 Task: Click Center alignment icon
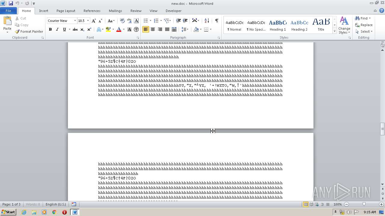[153, 29]
